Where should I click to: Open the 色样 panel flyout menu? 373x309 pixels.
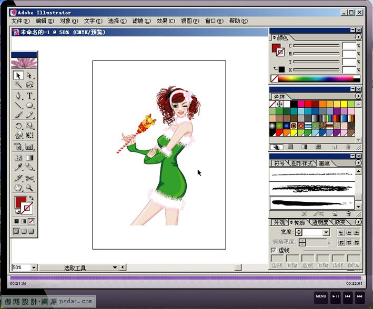point(358,96)
